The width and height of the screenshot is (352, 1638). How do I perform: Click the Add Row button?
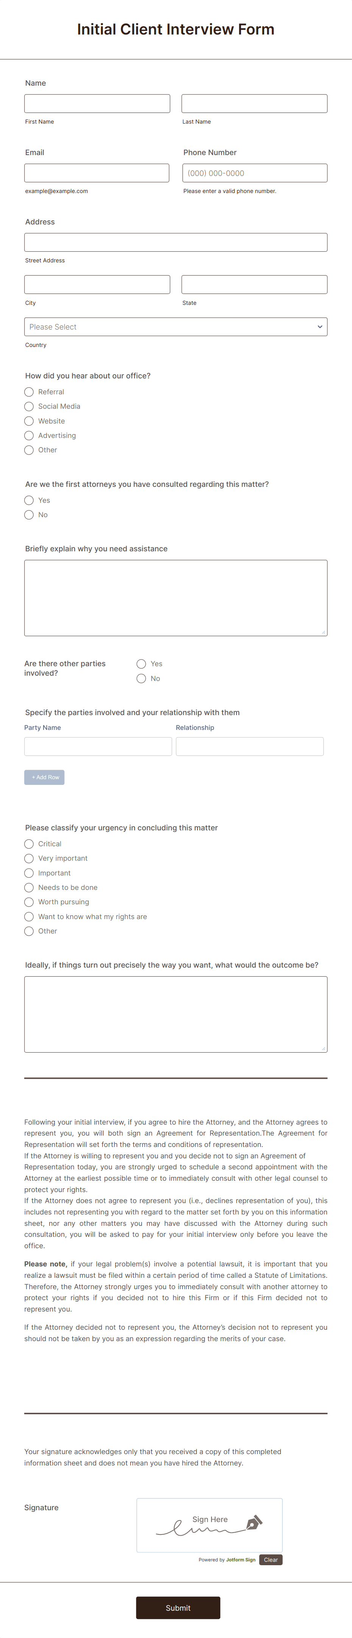[x=44, y=777]
